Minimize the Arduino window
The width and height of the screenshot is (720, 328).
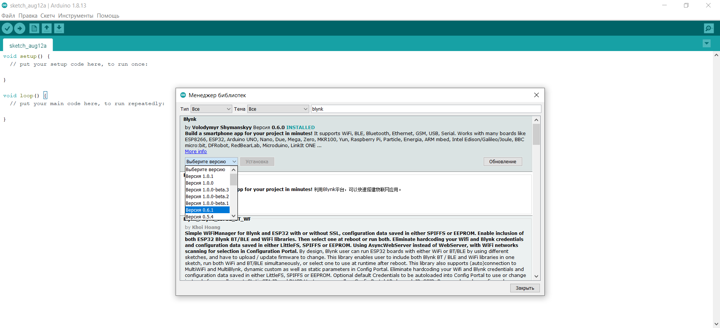click(x=664, y=5)
